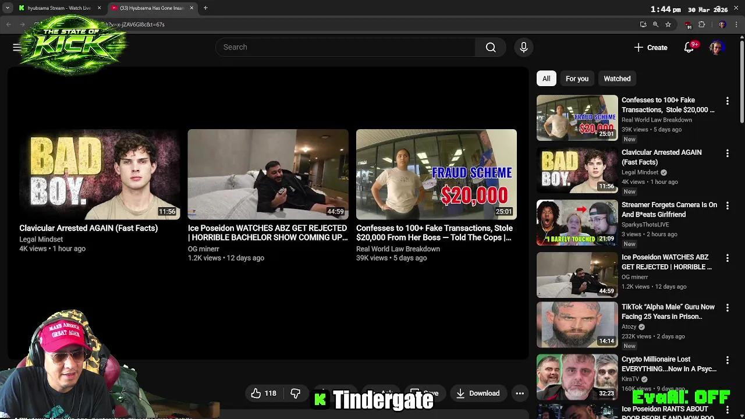
Task: Click the 1:44 pm clock text
Action: [x=666, y=9]
